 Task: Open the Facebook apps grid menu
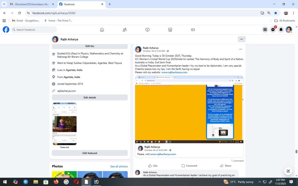(x=265, y=30)
